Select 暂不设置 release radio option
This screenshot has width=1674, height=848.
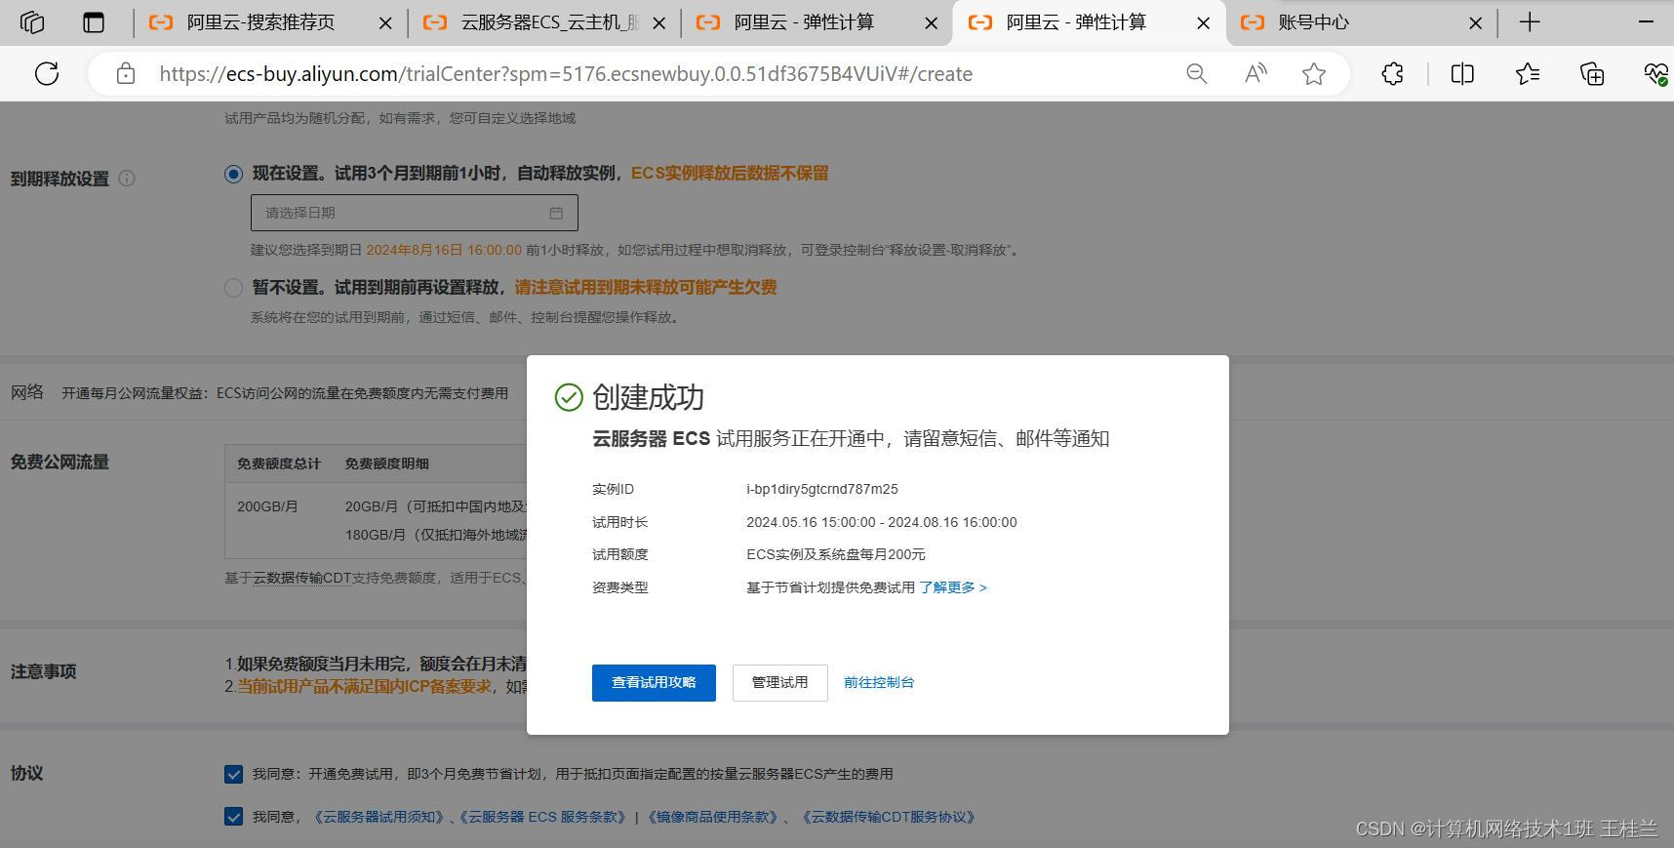point(233,288)
